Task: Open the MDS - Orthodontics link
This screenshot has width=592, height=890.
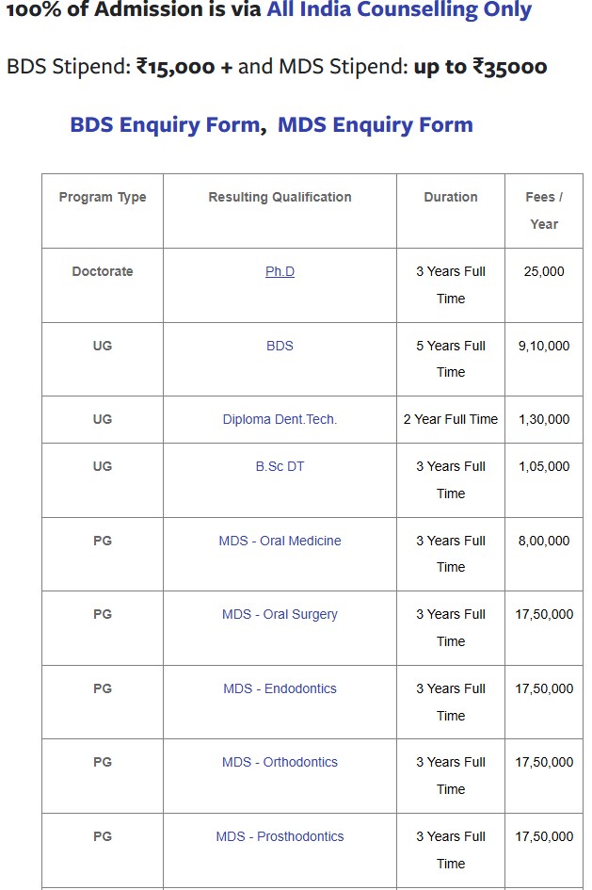Action: coord(280,762)
